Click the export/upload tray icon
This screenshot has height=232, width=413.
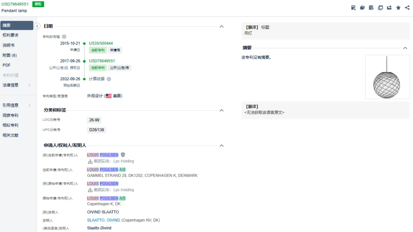point(389,8)
